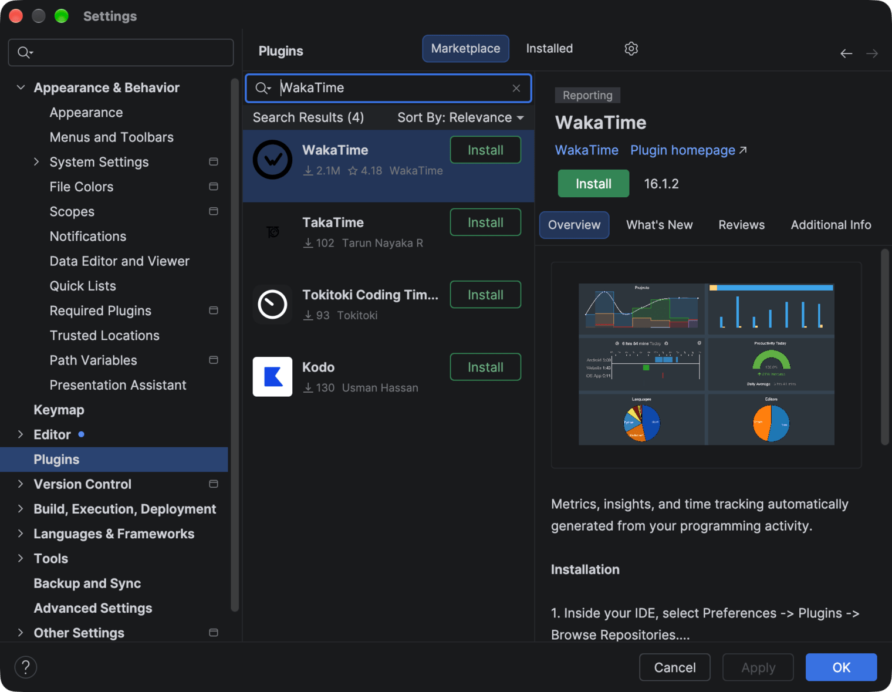Screen dimensions: 892x692
Task: Navigate forward with the right arrow
Action: pyautogui.click(x=872, y=53)
